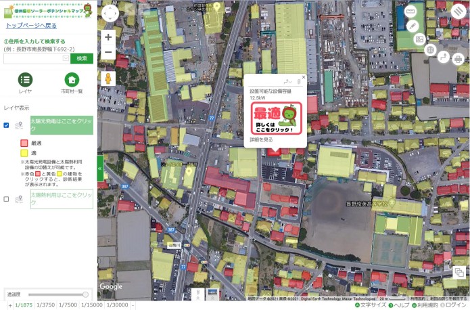This screenshot has width=470, height=310.
Task: Select the 1/3750 map scale
Action: [x=45, y=305]
